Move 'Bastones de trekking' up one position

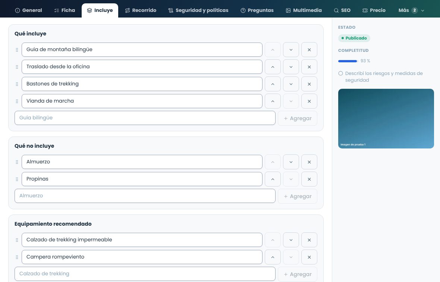(x=273, y=84)
